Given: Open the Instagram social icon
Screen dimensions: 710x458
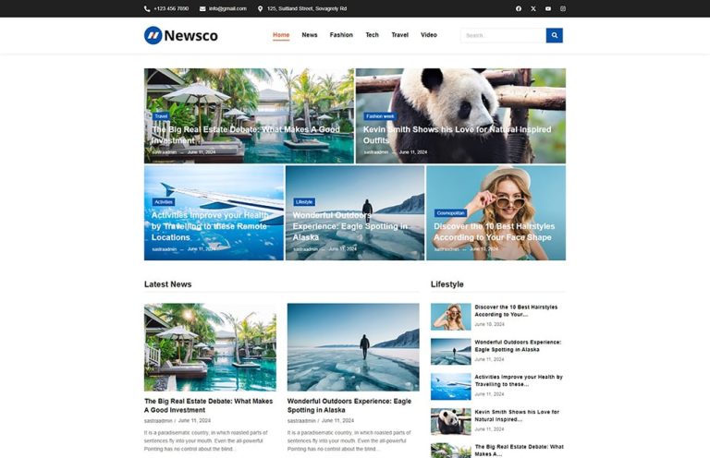Looking at the screenshot, I should [x=563, y=8].
